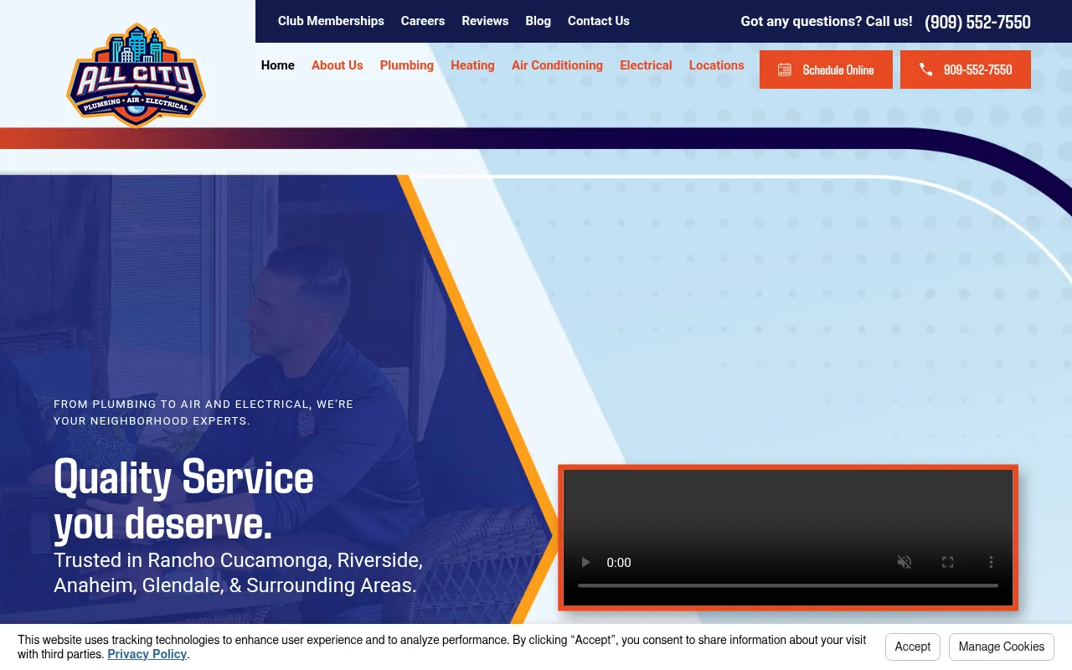Call the (909) 552-7550 header number

click(x=977, y=23)
